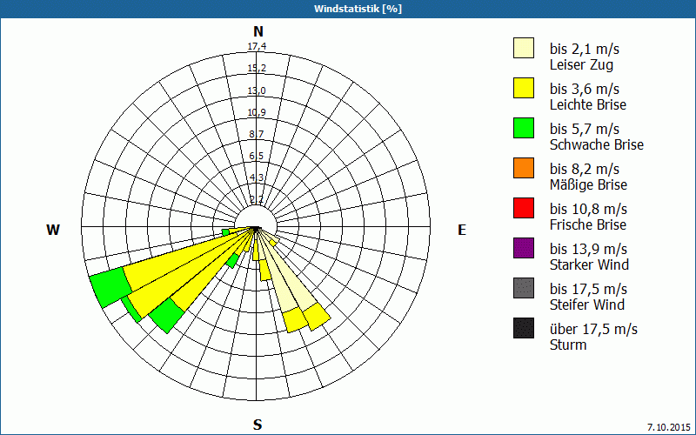Click the 'E' compass label
The width and height of the screenshot is (696, 435).
(x=462, y=230)
